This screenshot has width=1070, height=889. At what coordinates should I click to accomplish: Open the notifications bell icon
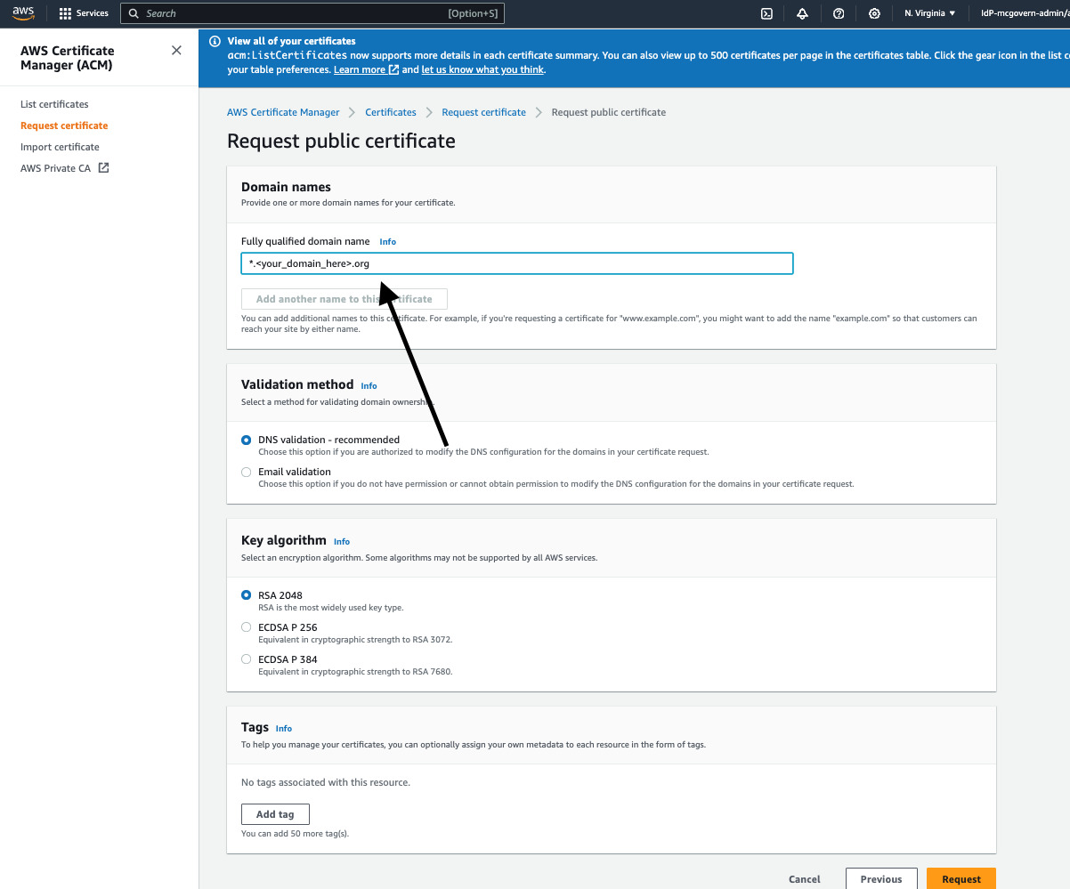click(802, 13)
